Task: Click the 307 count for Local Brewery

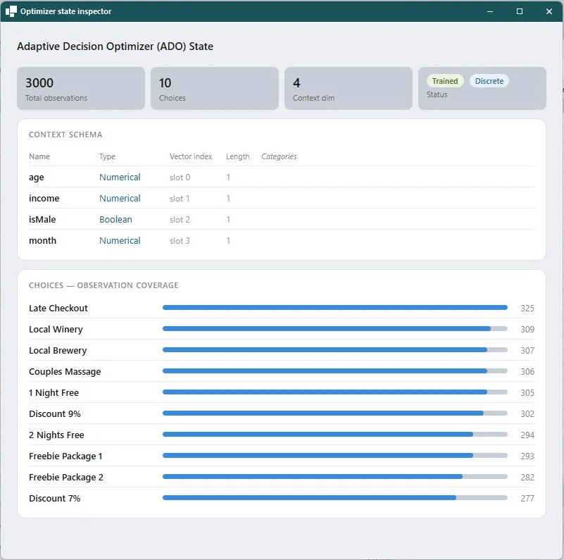Action: click(x=527, y=351)
